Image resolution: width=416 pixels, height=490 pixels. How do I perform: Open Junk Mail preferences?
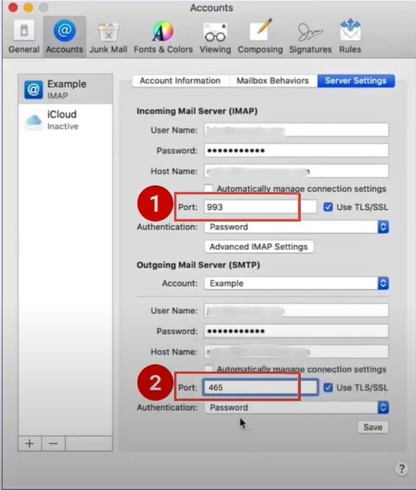coord(108,37)
